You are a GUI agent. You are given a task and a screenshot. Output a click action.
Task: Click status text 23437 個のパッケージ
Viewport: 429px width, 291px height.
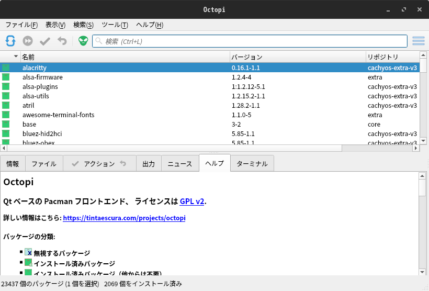click(32, 284)
